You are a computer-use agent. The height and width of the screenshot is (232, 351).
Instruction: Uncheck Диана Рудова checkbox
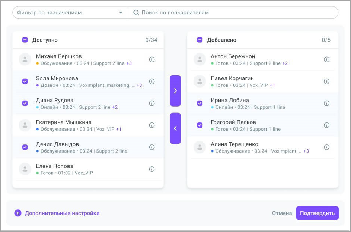[25, 103]
